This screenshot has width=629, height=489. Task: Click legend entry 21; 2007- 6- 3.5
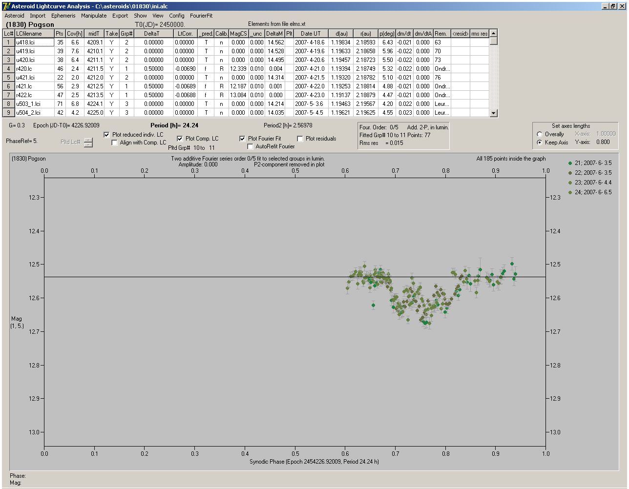coord(590,163)
